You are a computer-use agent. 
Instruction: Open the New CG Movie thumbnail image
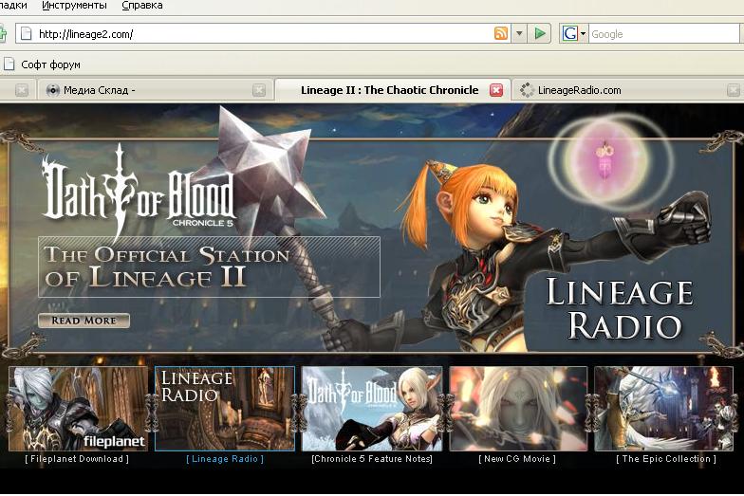(518, 409)
